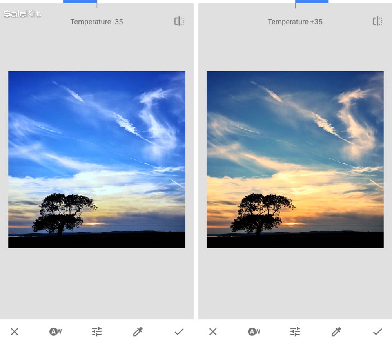392x344 pixels.
Task: Click the SaleKit watermark logo
Action: click(22, 14)
